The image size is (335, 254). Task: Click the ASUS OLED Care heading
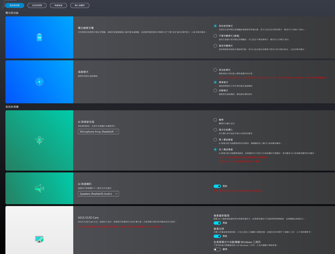click(88, 217)
